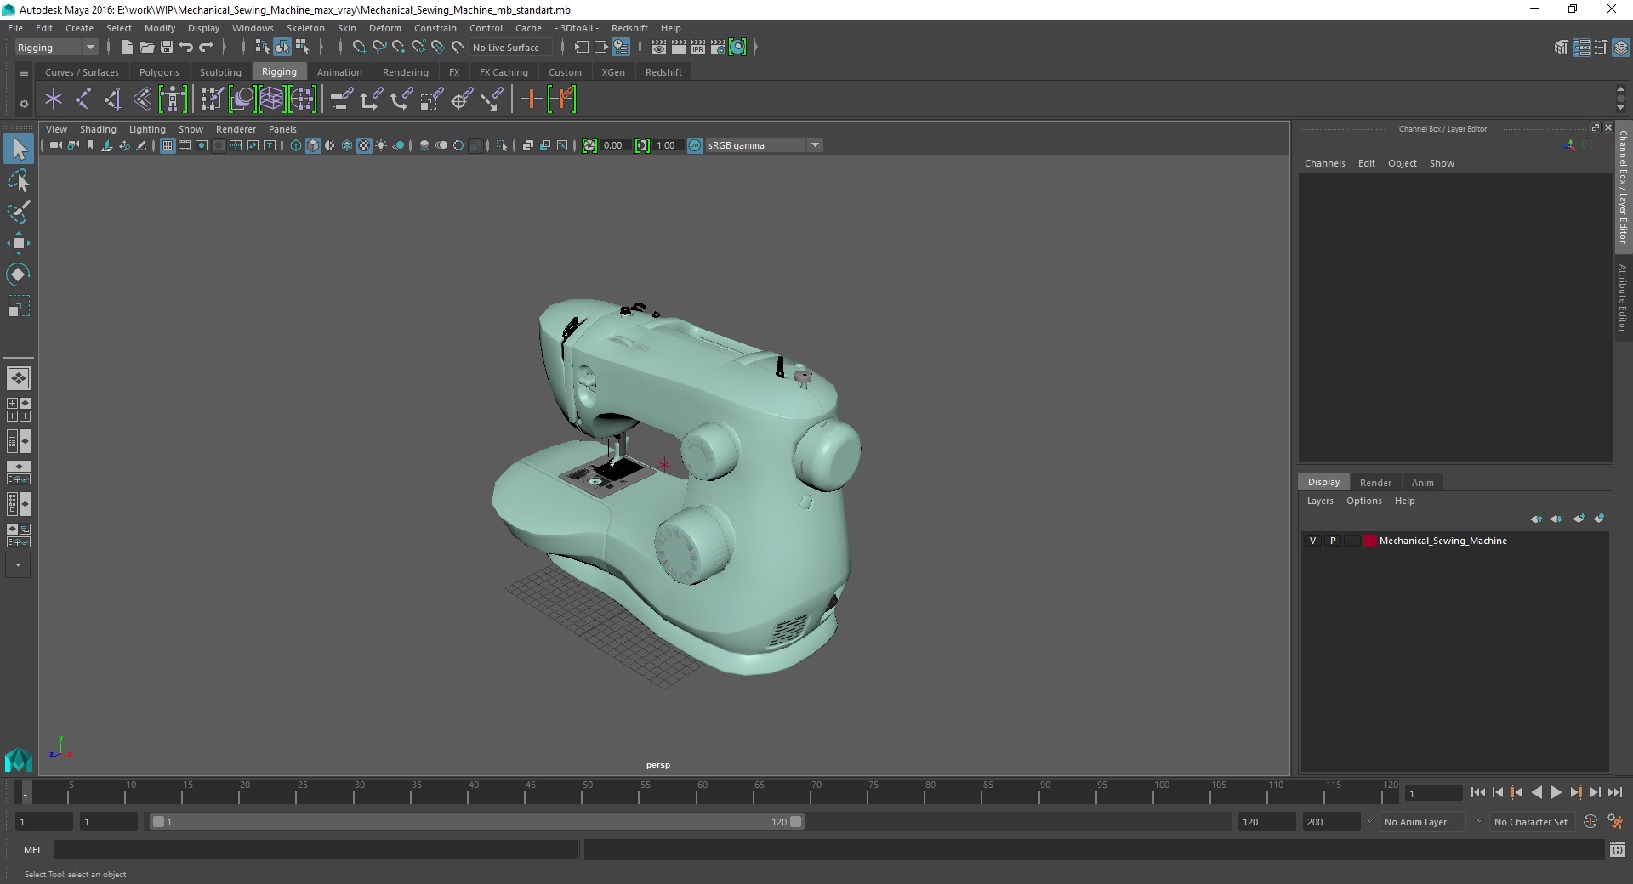Image resolution: width=1633 pixels, height=884 pixels.
Task: Toggle layer visibility V box
Action: click(x=1312, y=541)
